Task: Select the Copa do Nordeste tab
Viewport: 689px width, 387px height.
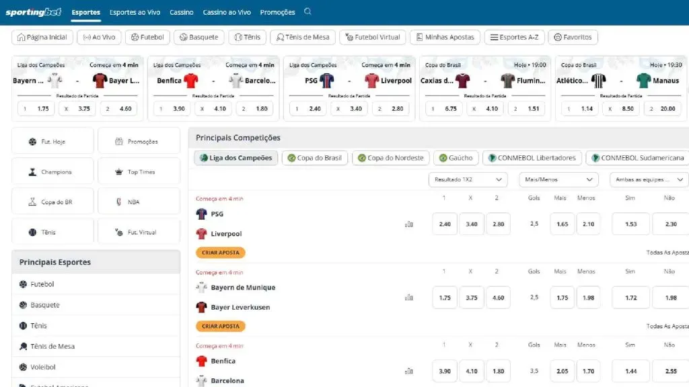Action: [x=391, y=158]
